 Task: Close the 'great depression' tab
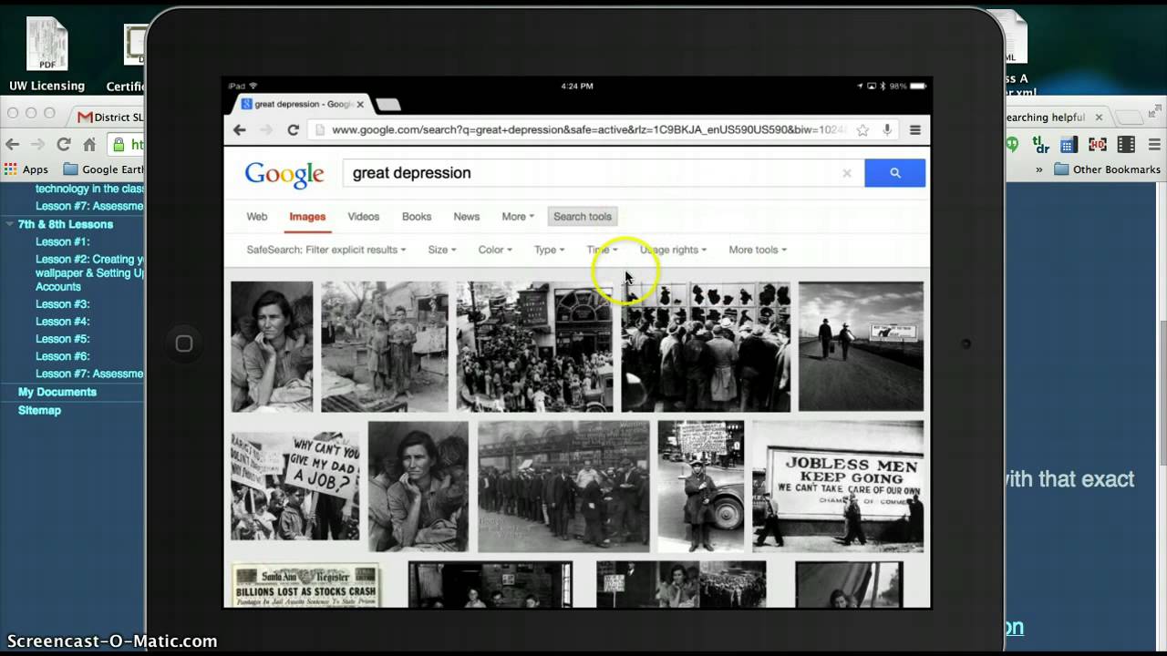tap(360, 105)
